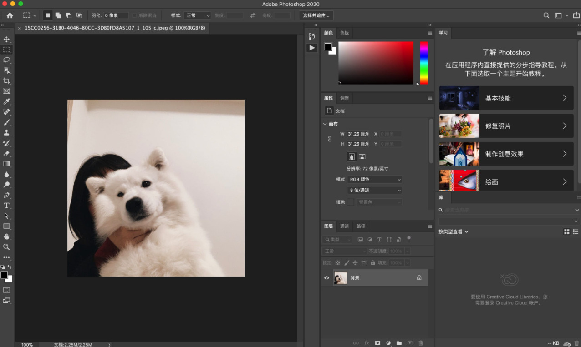Image resolution: width=581 pixels, height=347 pixels.
Task: Select the Move tool
Action: point(7,40)
